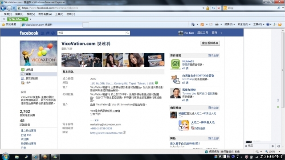Click the blue Help question mark icon
The height and width of the screenshot is (160, 285).
click(268, 24)
